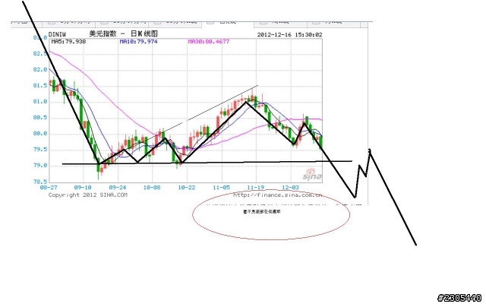Click the timestamp 2012-12-16 15:30:02
Viewport: 486px width, 304px height.
[x=289, y=34]
